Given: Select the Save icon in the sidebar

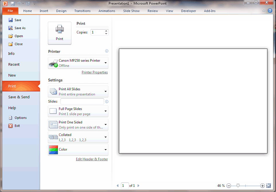Looking at the screenshot, I should click(10, 20).
